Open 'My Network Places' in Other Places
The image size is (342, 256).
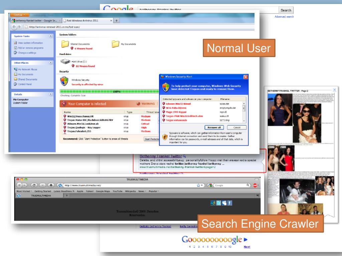pyautogui.click(x=27, y=69)
